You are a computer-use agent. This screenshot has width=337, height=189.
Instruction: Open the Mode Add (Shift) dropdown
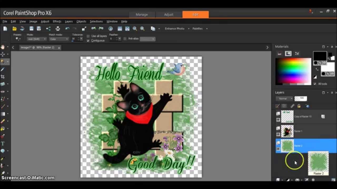37,39
